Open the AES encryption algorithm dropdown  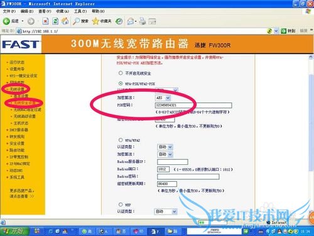point(163,98)
